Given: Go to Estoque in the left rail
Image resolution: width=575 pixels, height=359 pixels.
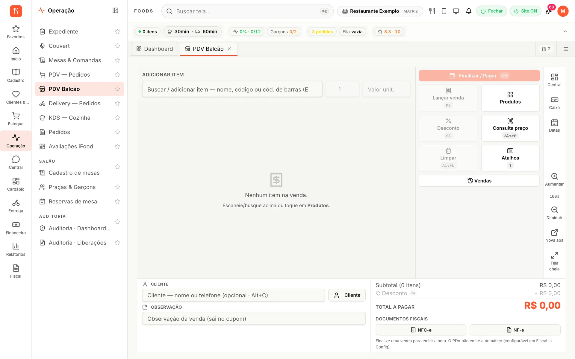Looking at the screenshot, I should [x=16, y=119].
